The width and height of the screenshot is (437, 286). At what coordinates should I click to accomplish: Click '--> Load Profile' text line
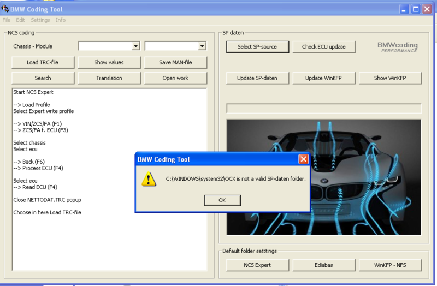(32, 105)
